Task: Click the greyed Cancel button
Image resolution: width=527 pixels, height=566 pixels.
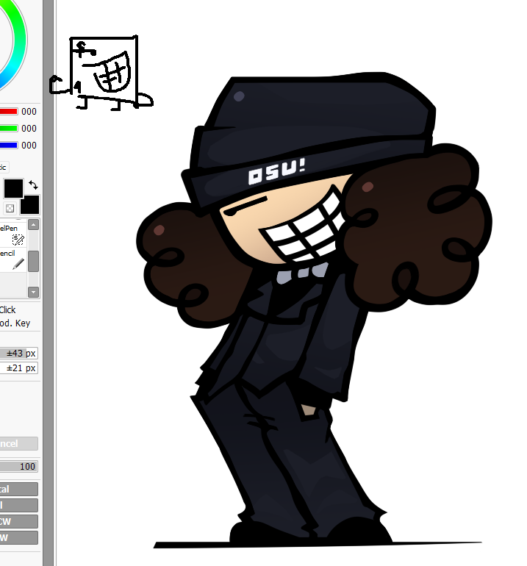Action: 19,444
